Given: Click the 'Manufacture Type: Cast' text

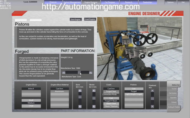Looking at the screenshot, I should 71,77.
